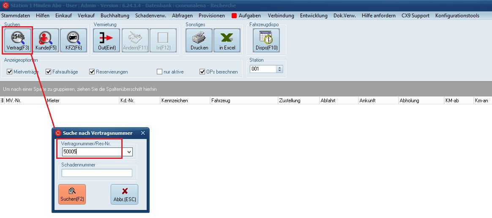
Task: Toggle the Fahraufträge checkbox
Action: pyautogui.click(x=49, y=72)
